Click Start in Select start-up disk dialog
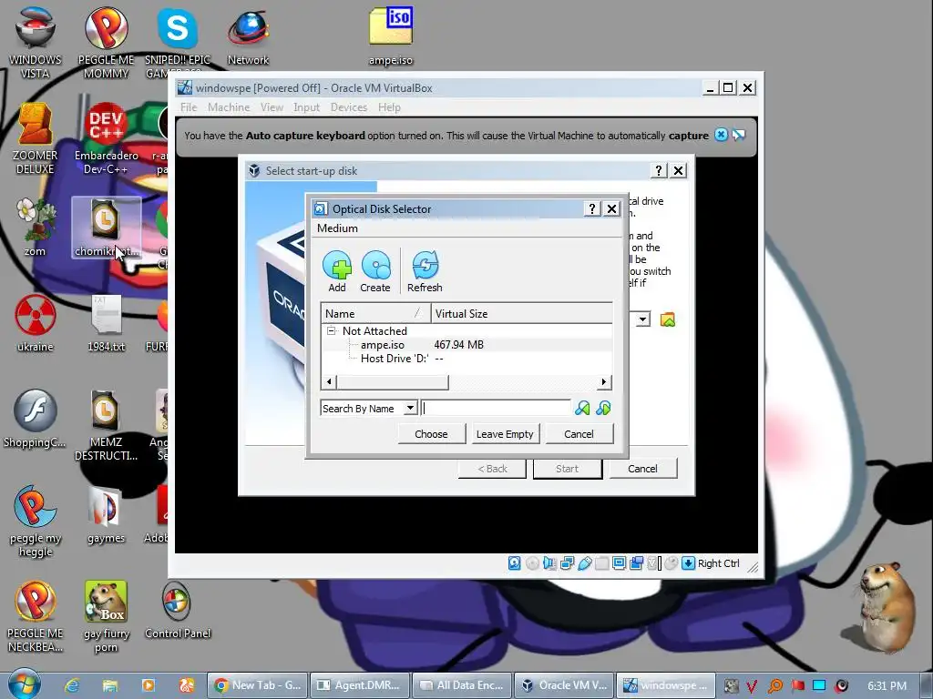The image size is (933, 699). click(x=567, y=469)
